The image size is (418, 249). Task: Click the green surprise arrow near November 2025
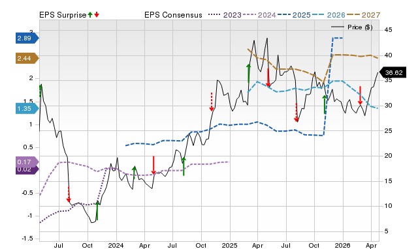pyautogui.click(x=325, y=104)
